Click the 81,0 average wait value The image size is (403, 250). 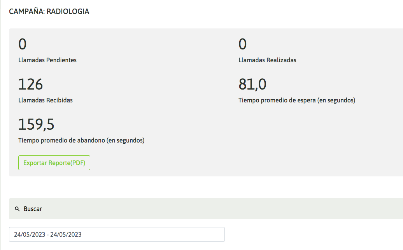tap(252, 85)
